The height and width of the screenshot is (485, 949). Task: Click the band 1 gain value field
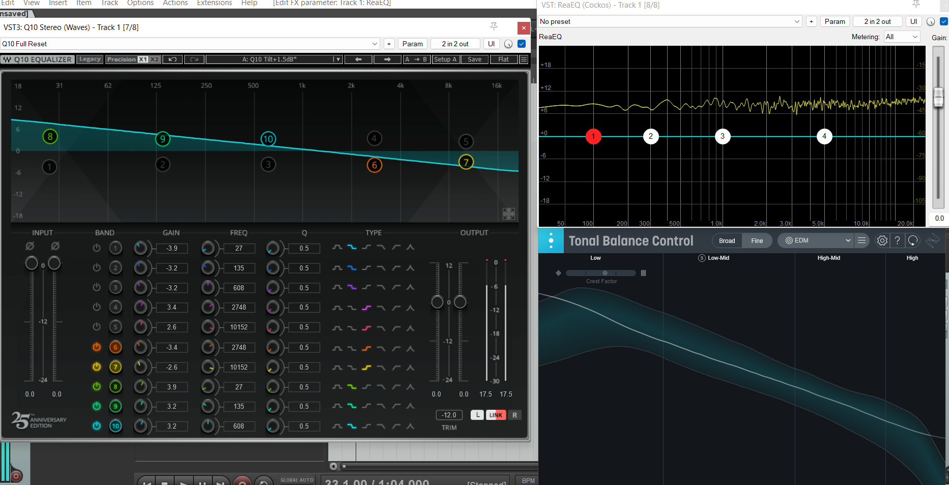click(172, 248)
